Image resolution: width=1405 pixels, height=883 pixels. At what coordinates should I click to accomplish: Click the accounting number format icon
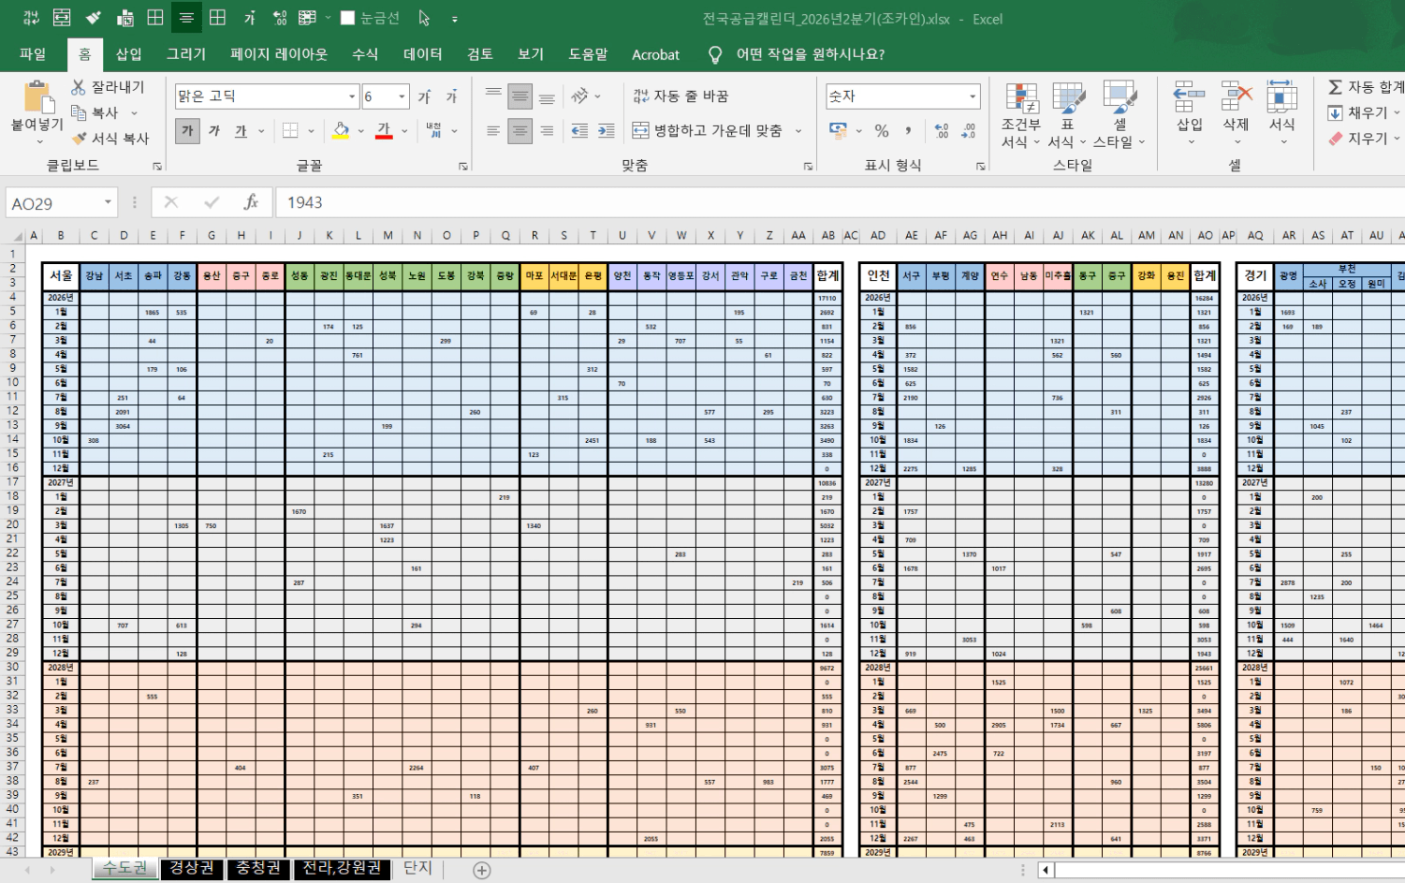point(838,131)
